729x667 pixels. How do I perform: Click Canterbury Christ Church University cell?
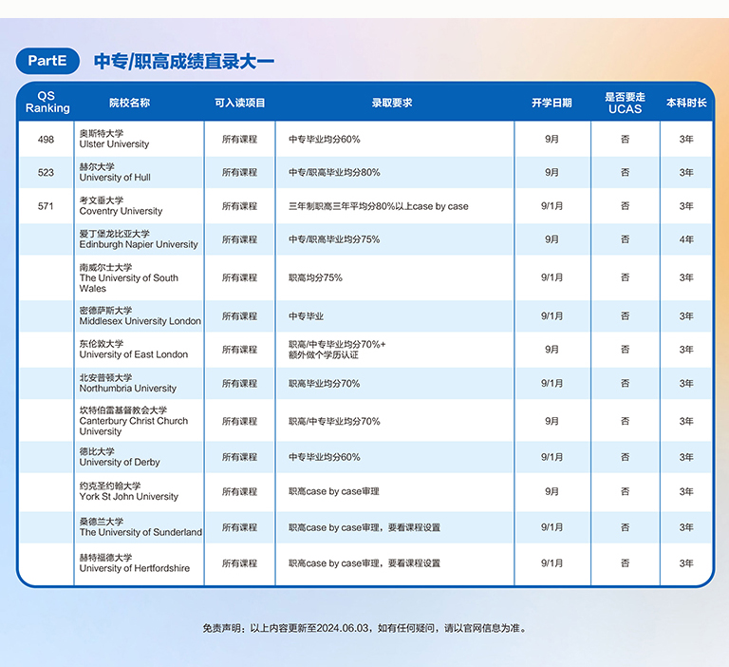tap(139, 421)
